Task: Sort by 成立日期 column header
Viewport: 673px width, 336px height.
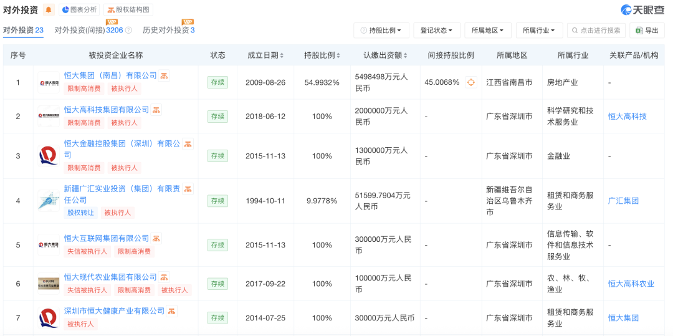Action: pos(265,55)
